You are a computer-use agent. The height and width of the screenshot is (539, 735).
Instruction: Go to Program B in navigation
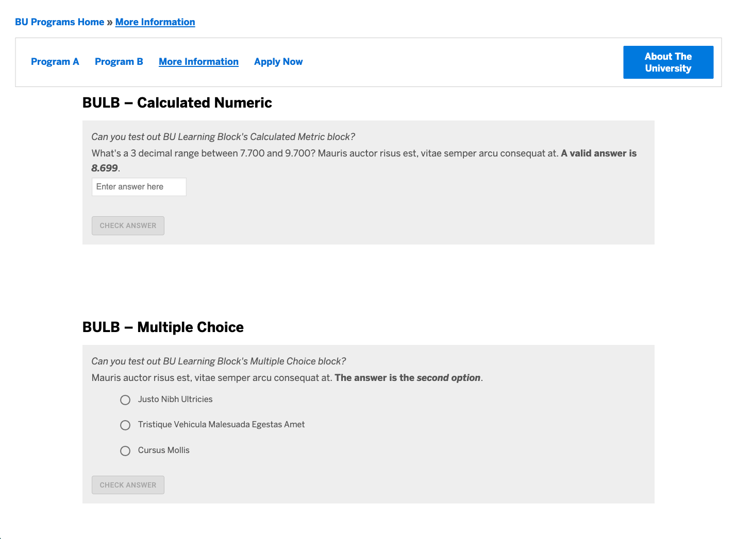[x=119, y=62]
